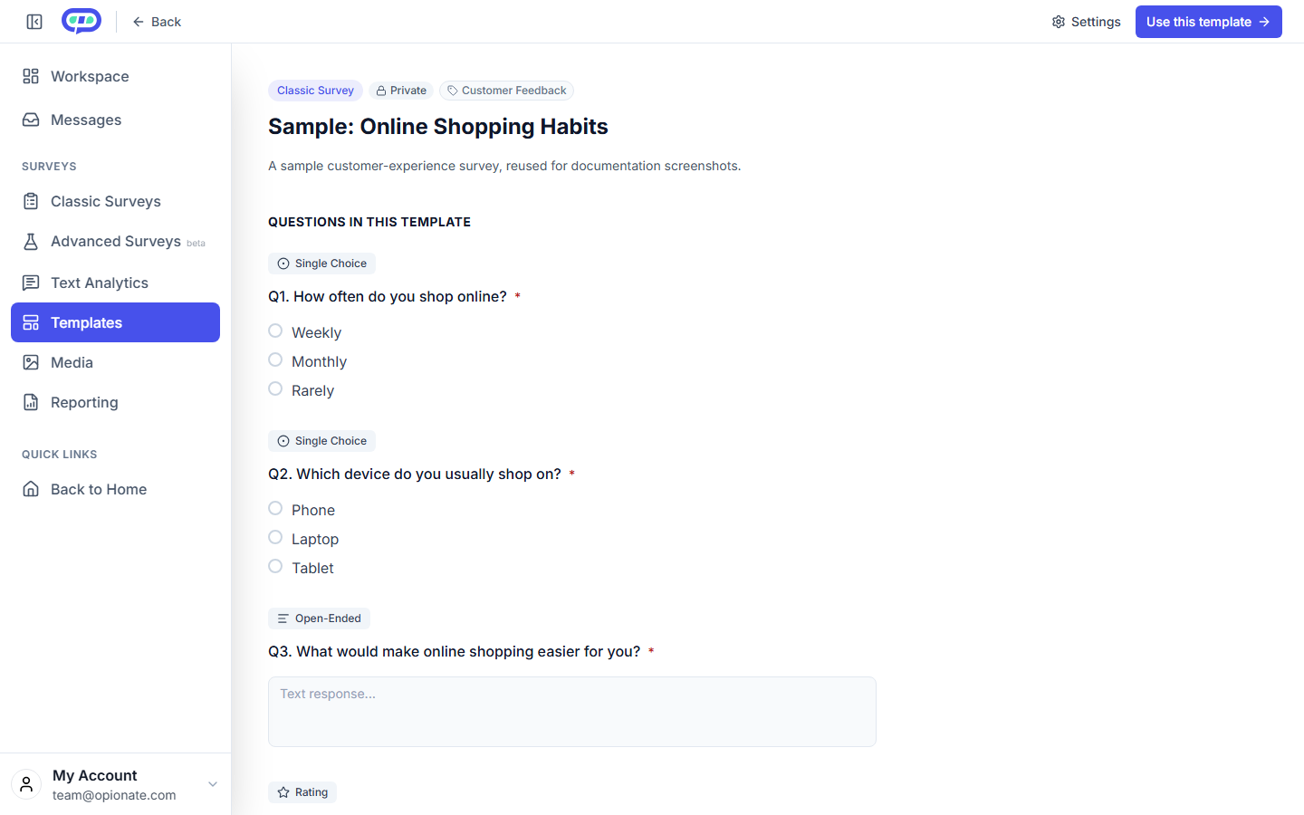The image size is (1304, 815).
Task: Click the Q2 Which device question text
Action: 415,475
